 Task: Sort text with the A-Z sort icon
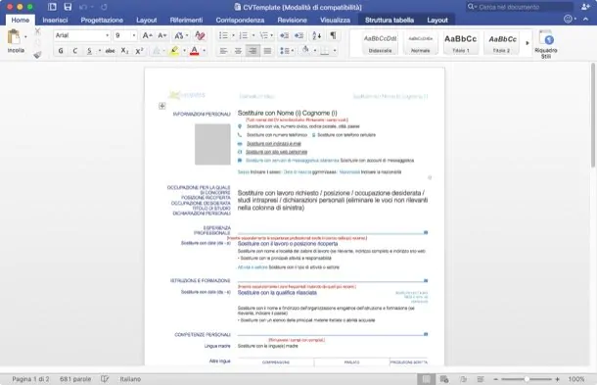[x=316, y=35]
